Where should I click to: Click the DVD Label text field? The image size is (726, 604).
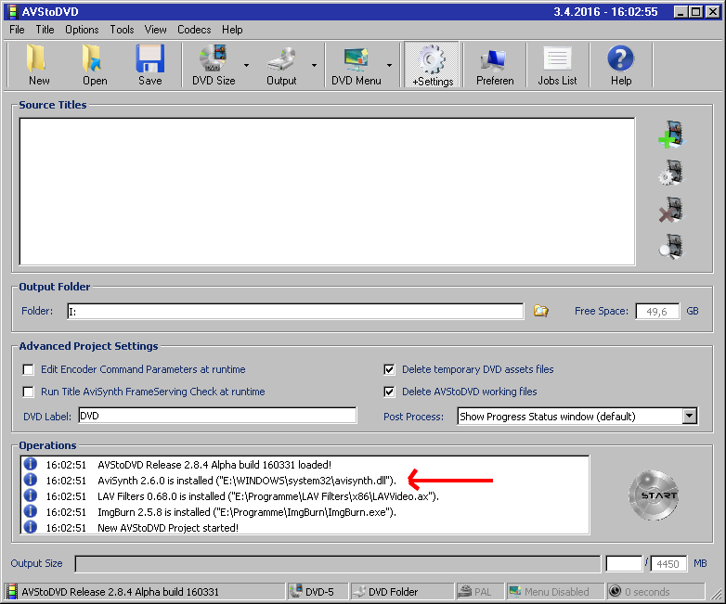click(217, 416)
